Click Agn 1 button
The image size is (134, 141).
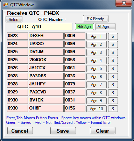pos(97,36)
